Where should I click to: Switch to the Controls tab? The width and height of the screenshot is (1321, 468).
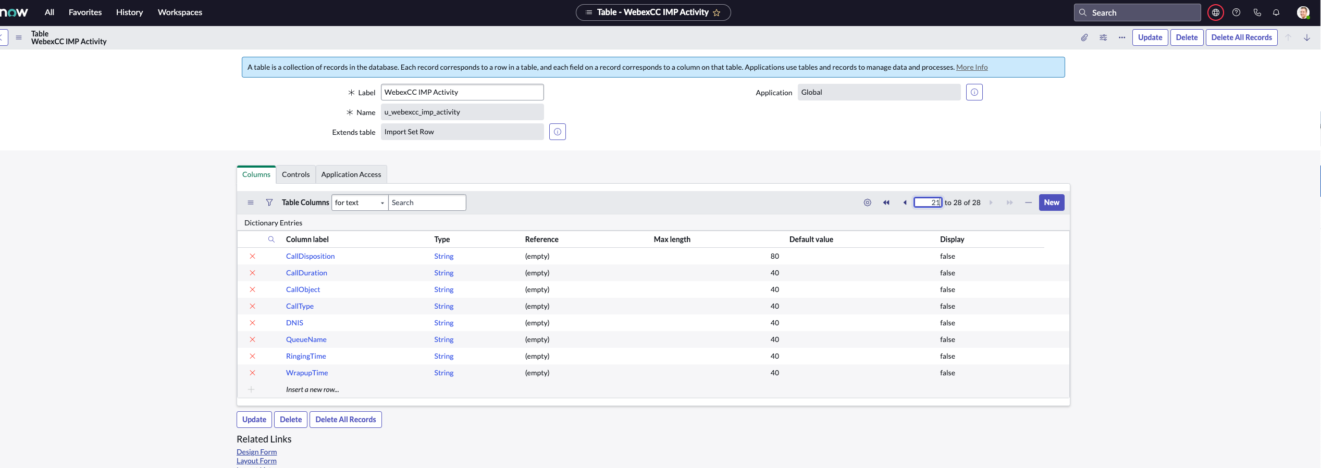(x=295, y=174)
